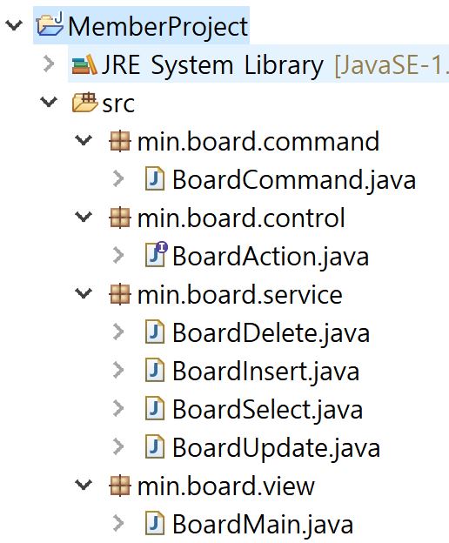Select BoardInsert.java in the tree

click(x=265, y=371)
